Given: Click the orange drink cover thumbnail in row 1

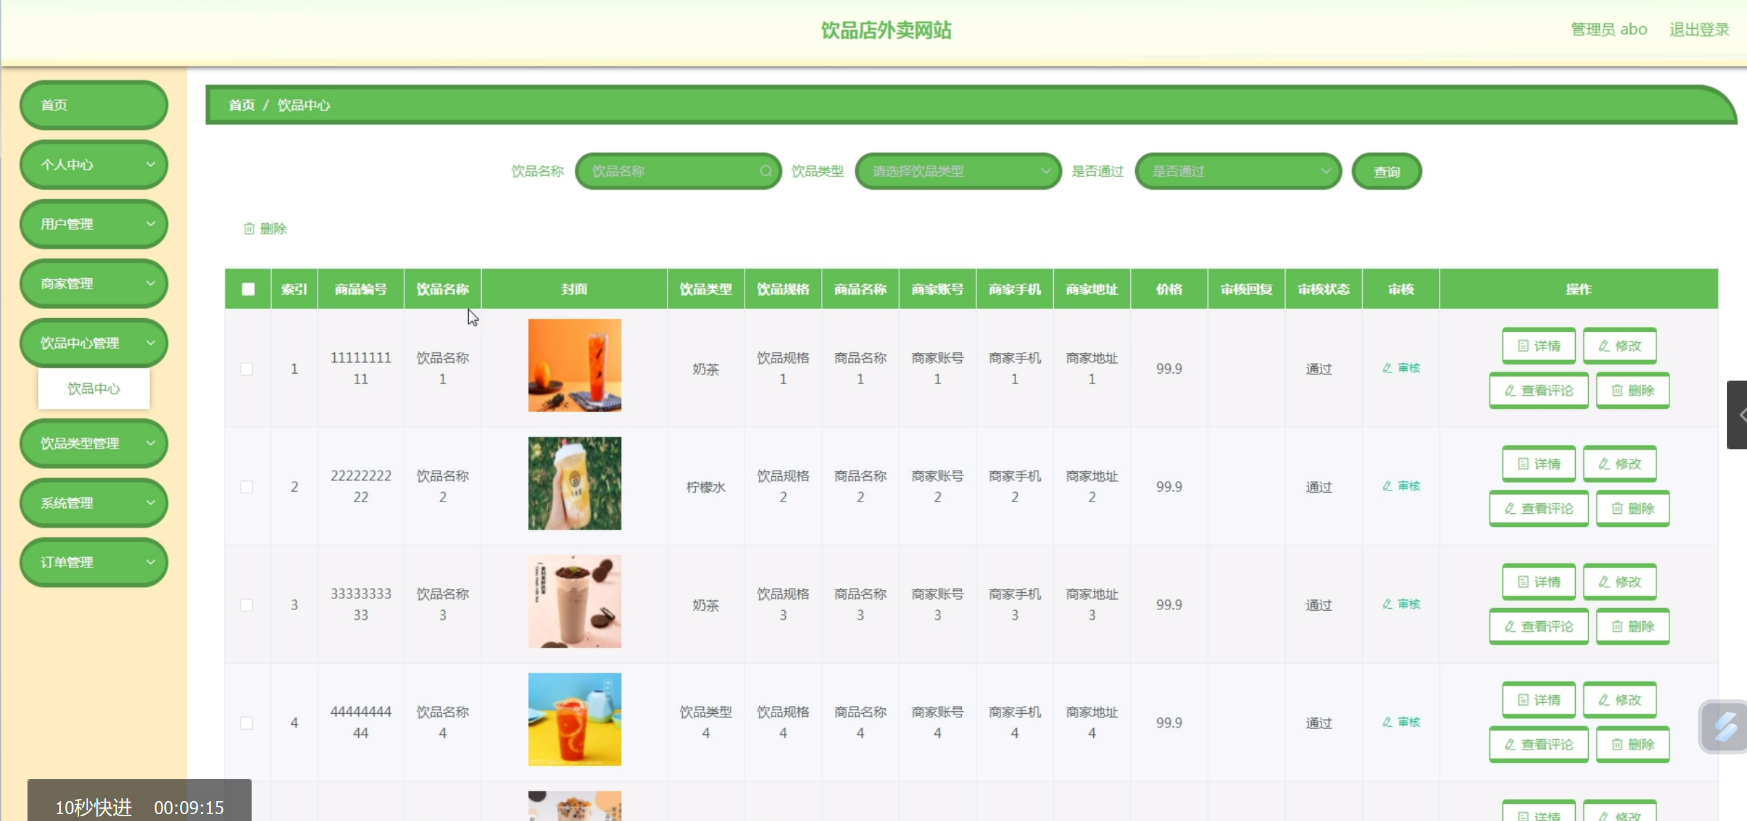Looking at the screenshot, I should tap(574, 365).
